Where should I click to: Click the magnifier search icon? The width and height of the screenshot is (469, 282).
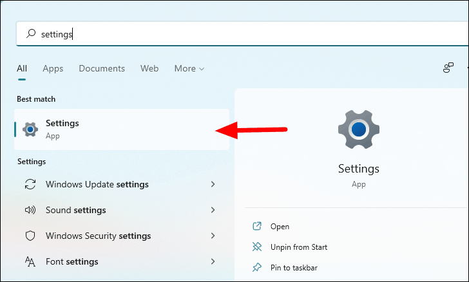click(x=31, y=33)
